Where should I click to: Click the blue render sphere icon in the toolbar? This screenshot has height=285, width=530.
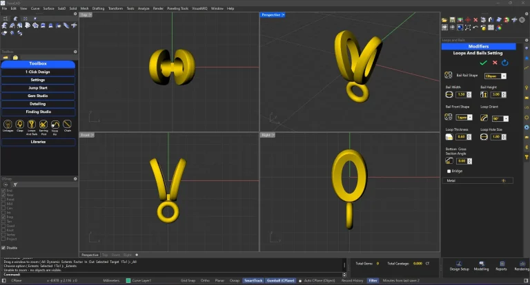pyautogui.click(x=460, y=28)
